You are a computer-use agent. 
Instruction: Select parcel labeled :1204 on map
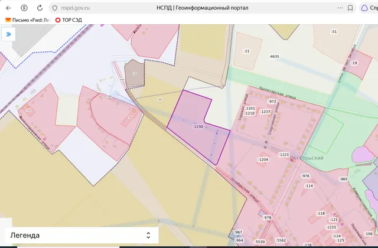pyautogui.click(x=263, y=159)
